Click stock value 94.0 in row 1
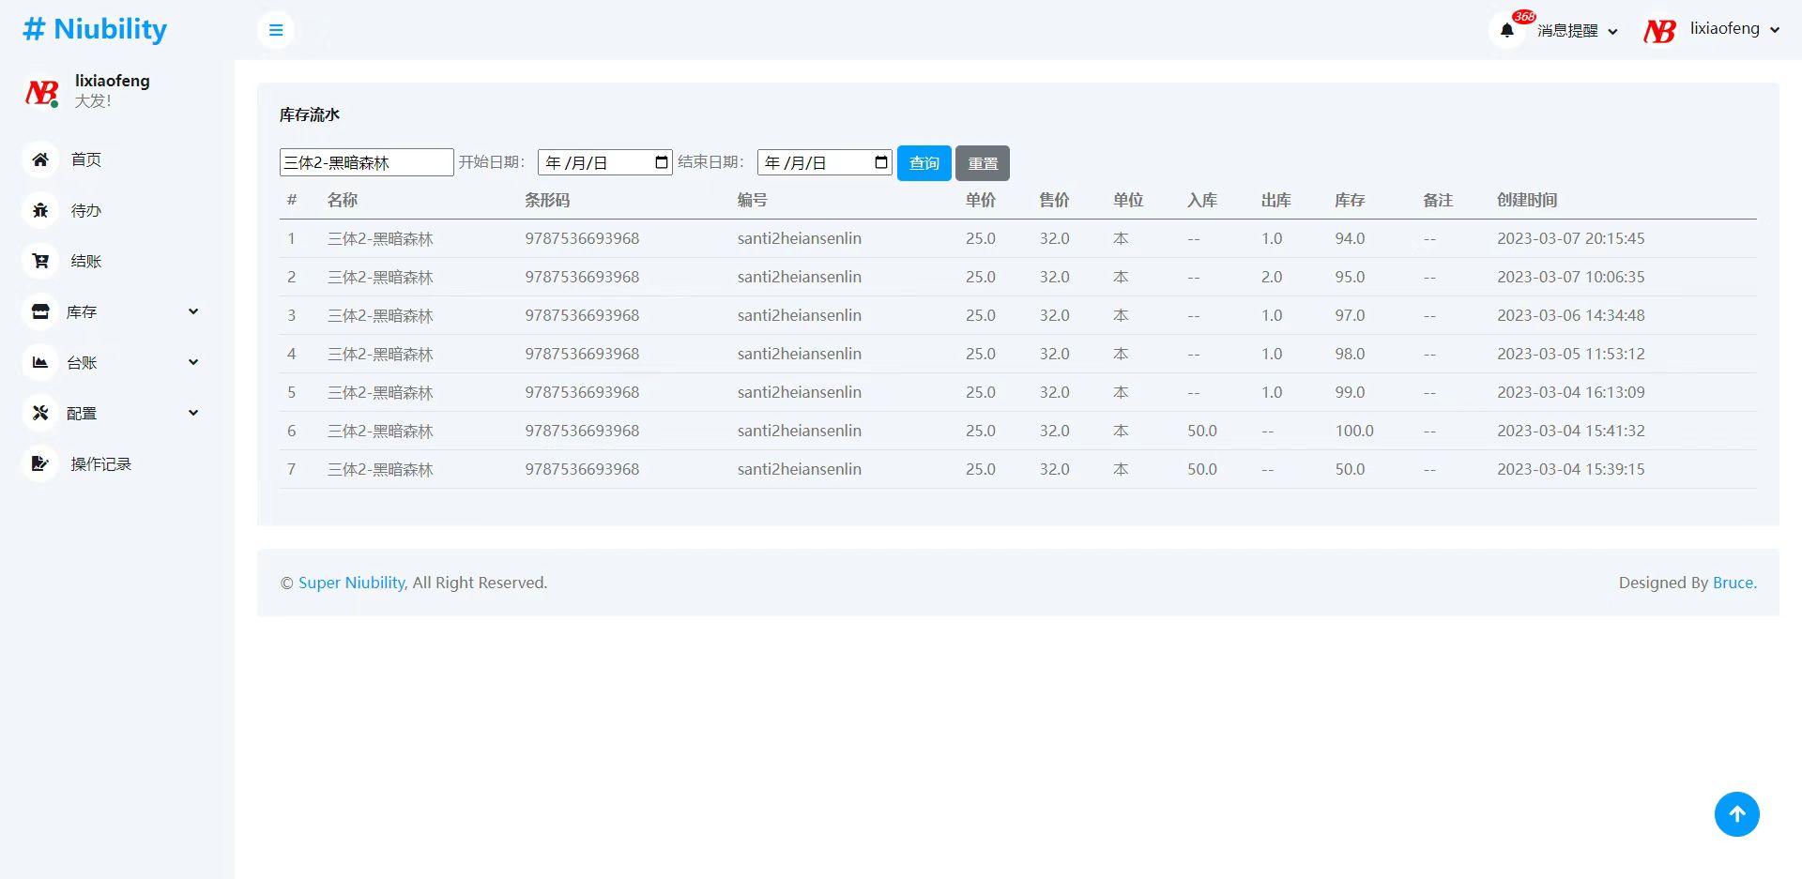 (x=1350, y=238)
